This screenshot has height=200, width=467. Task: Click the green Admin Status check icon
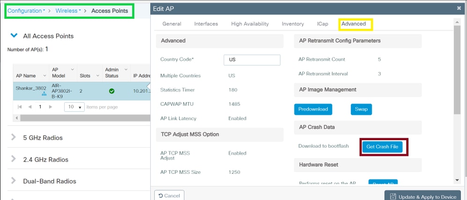112,91
